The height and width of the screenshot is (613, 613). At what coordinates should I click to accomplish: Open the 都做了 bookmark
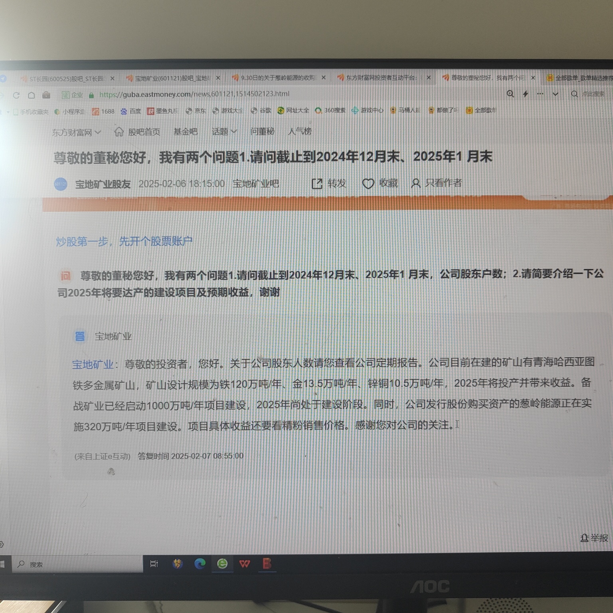point(443,110)
